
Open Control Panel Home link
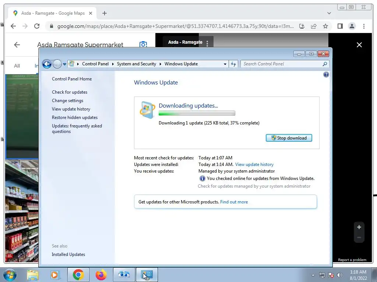(72, 79)
